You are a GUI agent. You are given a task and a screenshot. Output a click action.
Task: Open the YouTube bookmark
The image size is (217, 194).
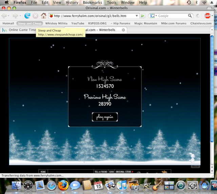pyautogui.click(x=78, y=23)
